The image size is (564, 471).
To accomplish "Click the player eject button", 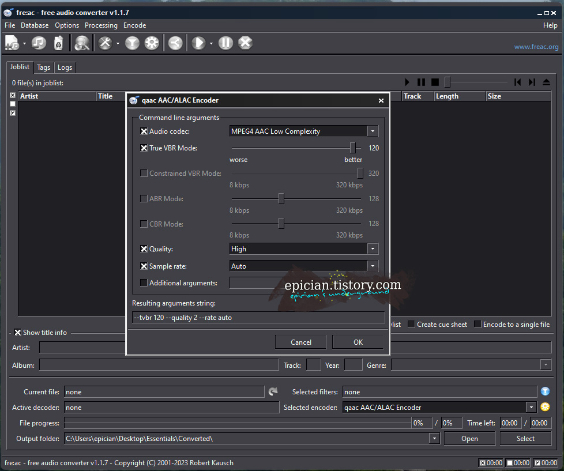I will (x=546, y=82).
